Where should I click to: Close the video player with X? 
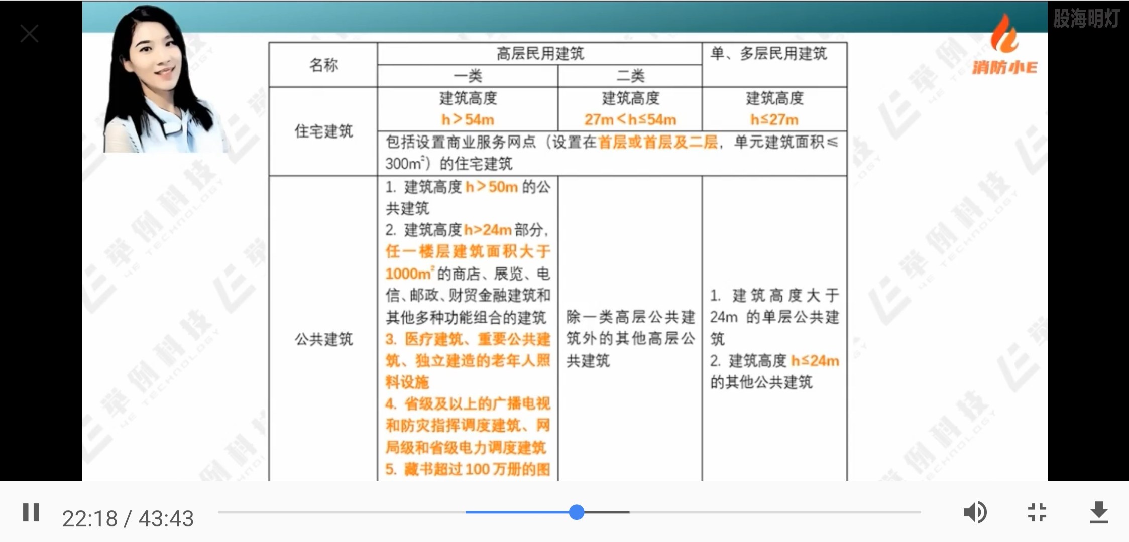point(29,34)
